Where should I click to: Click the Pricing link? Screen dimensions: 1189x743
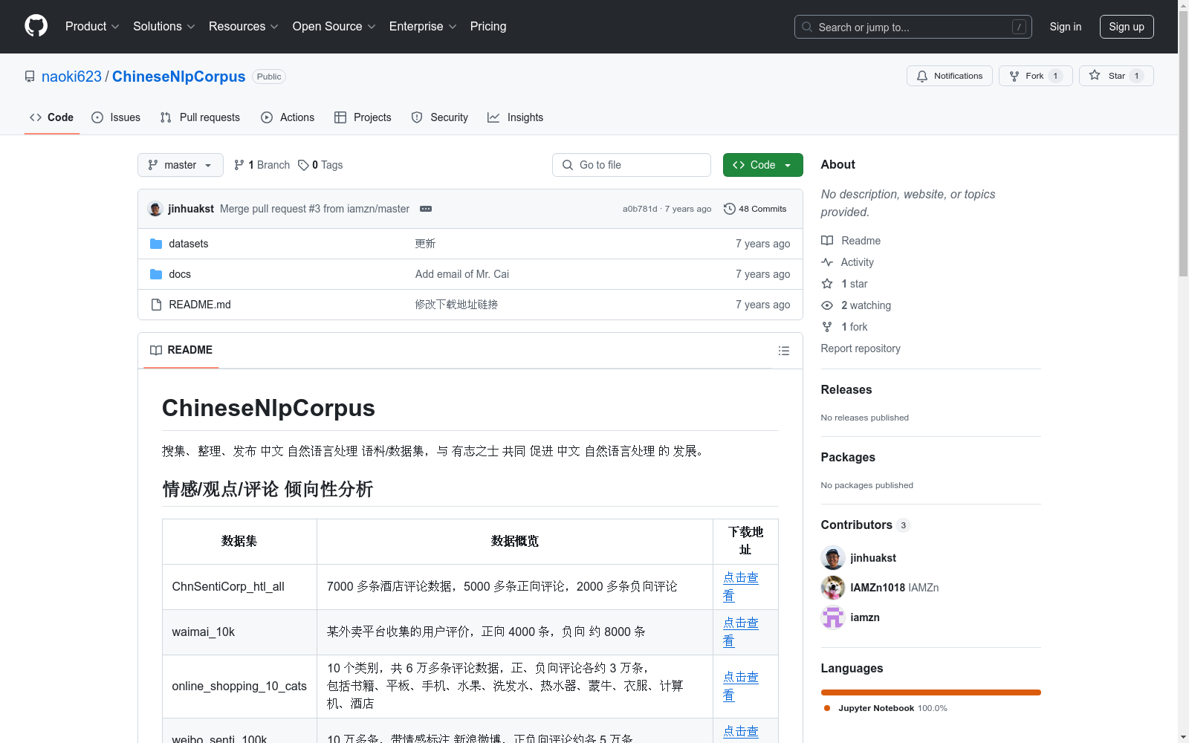(488, 27)
